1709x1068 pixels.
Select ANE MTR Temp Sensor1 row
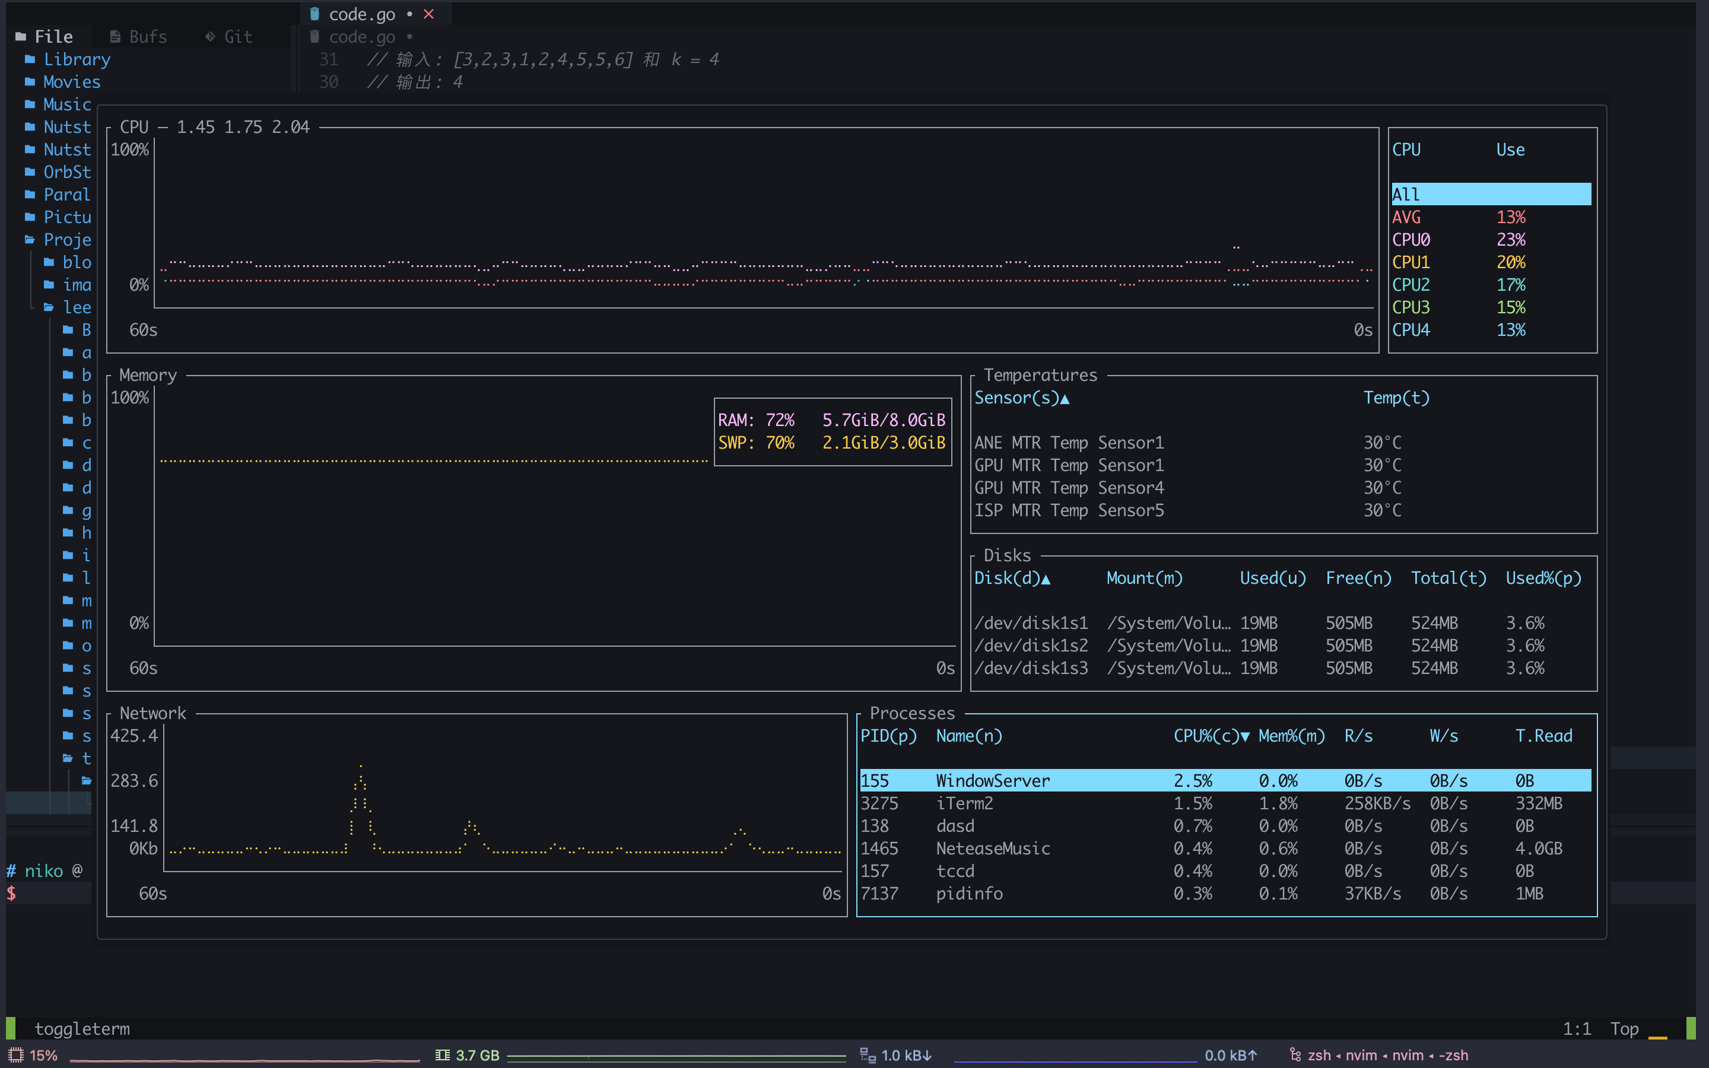pos(1283,444)
